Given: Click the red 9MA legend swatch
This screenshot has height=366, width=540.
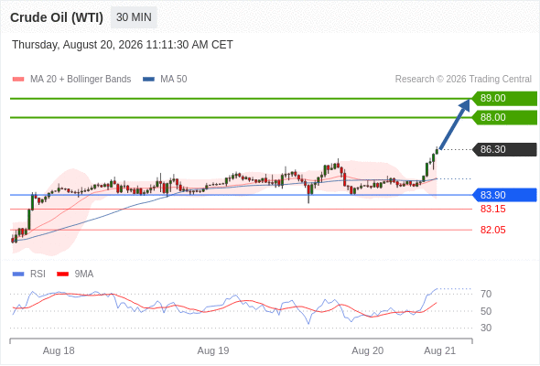Looking at the screenshot, I should coord(62,274).
